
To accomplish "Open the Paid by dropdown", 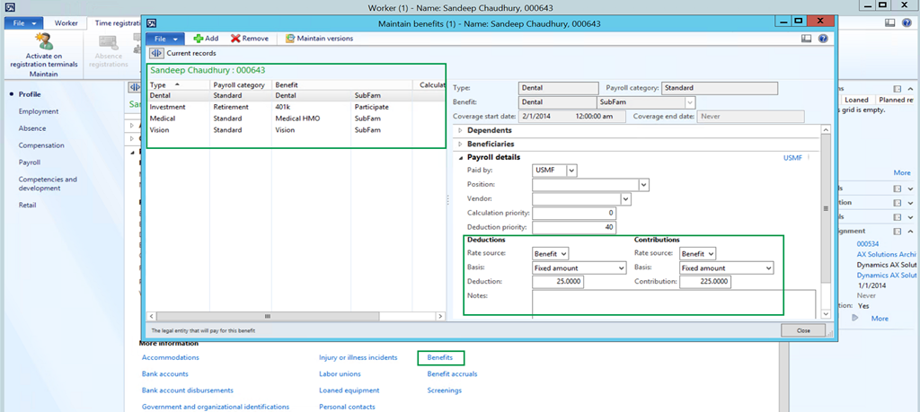I will click(x=571, y=171).
